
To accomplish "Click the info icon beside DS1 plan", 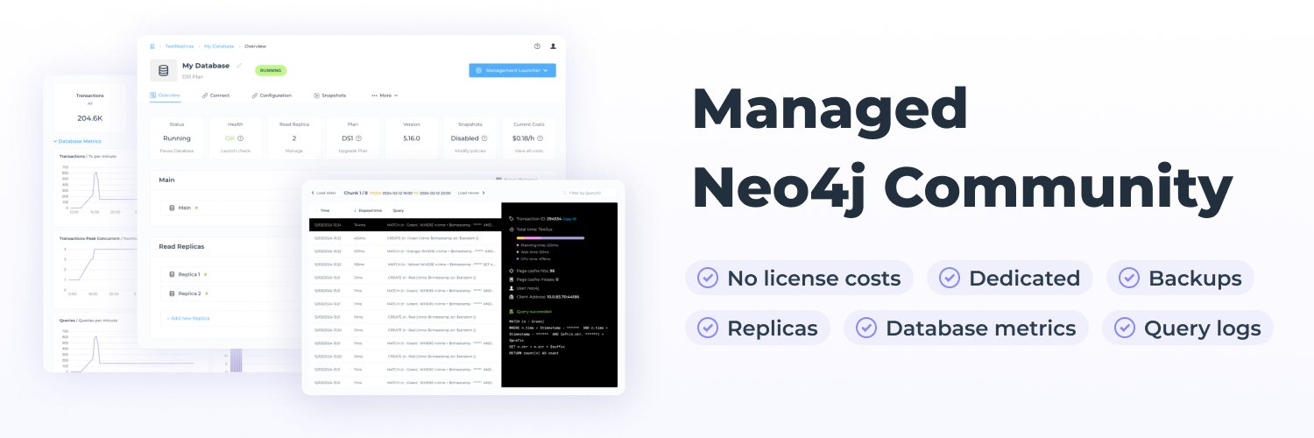I will 358,138.
